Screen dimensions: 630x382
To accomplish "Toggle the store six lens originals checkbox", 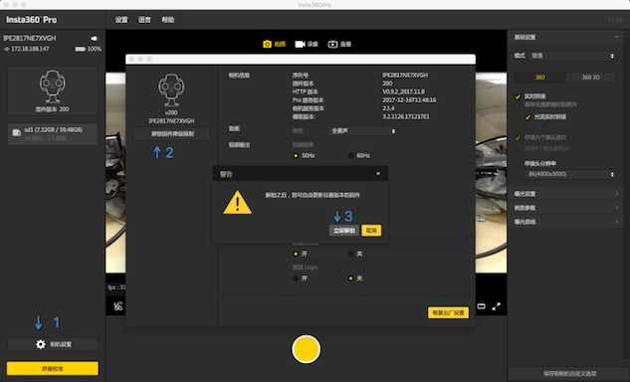I will pyautogui.click(x=518, y=137).
